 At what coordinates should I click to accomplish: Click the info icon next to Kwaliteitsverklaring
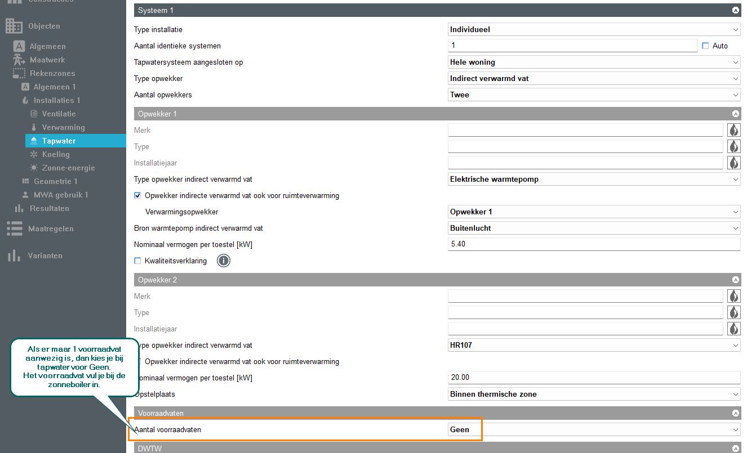coord(224,261)
